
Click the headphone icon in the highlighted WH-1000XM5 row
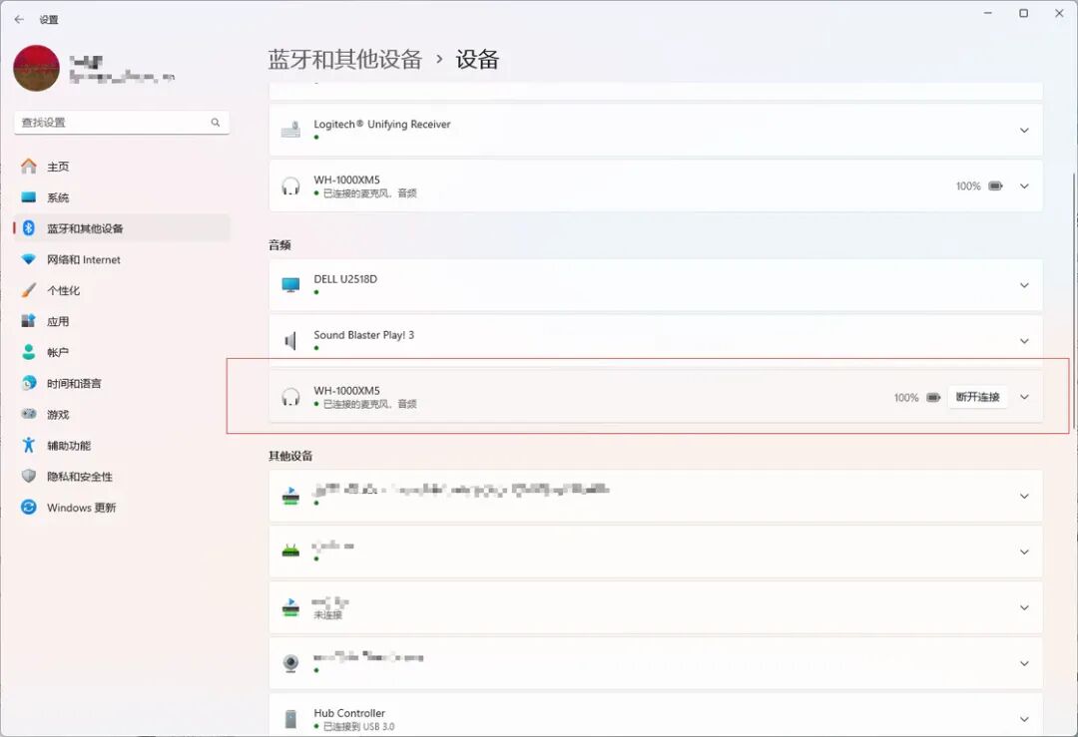pyautogui.click(x=290, y=397)
